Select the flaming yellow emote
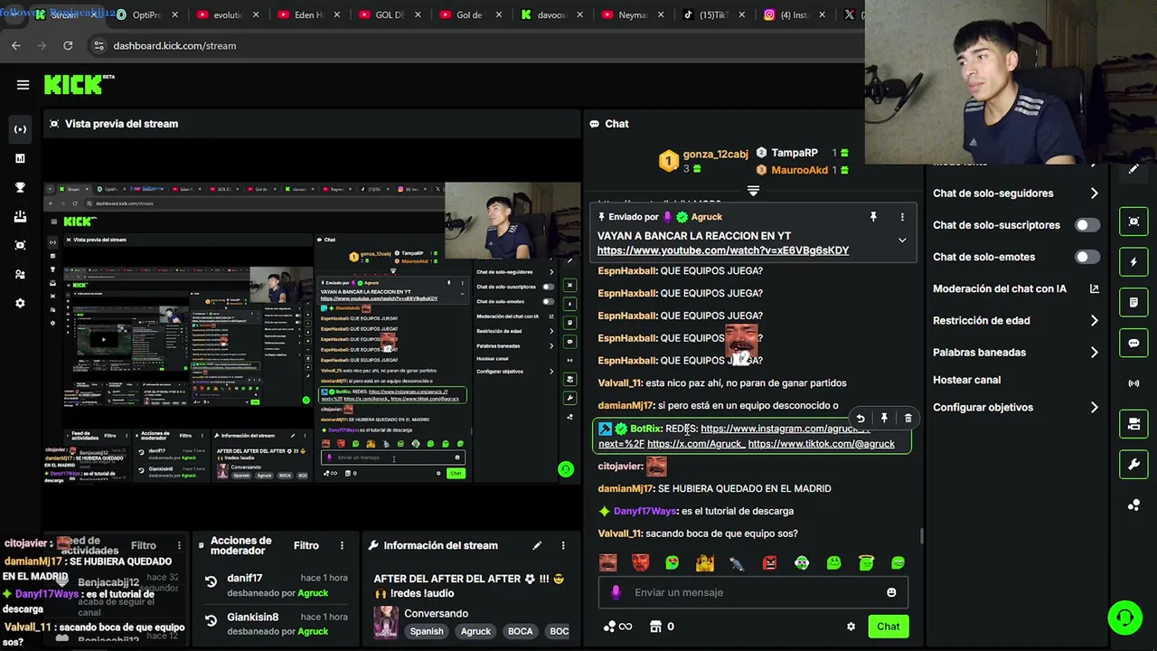This screenshot has height=651, width=1157. coord(705,562)
